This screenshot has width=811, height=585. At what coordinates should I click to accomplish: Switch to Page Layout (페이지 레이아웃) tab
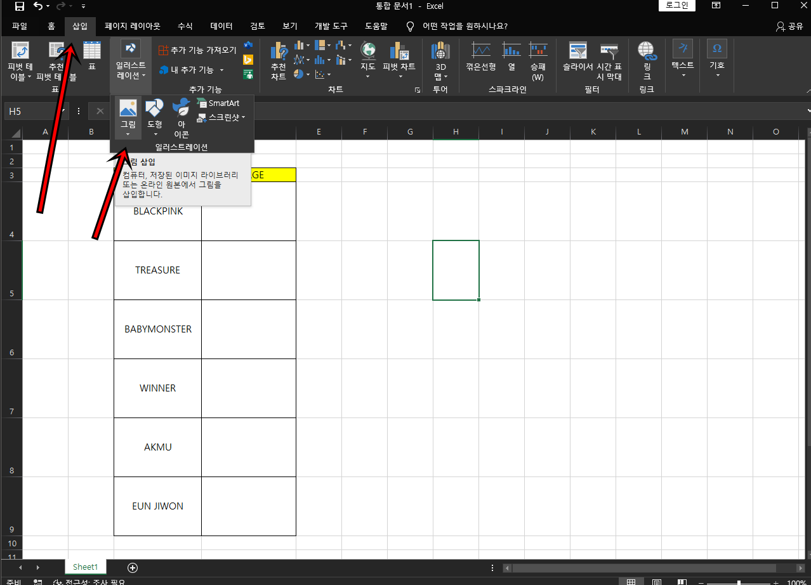tap(133, 27)
